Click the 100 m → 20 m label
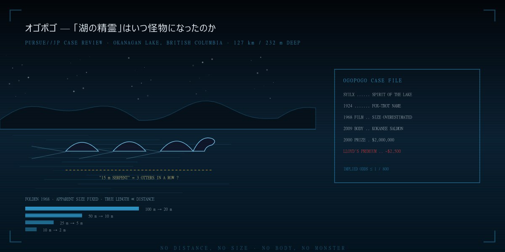The width and height of the screenshot is (505, 252). (159, 209)
